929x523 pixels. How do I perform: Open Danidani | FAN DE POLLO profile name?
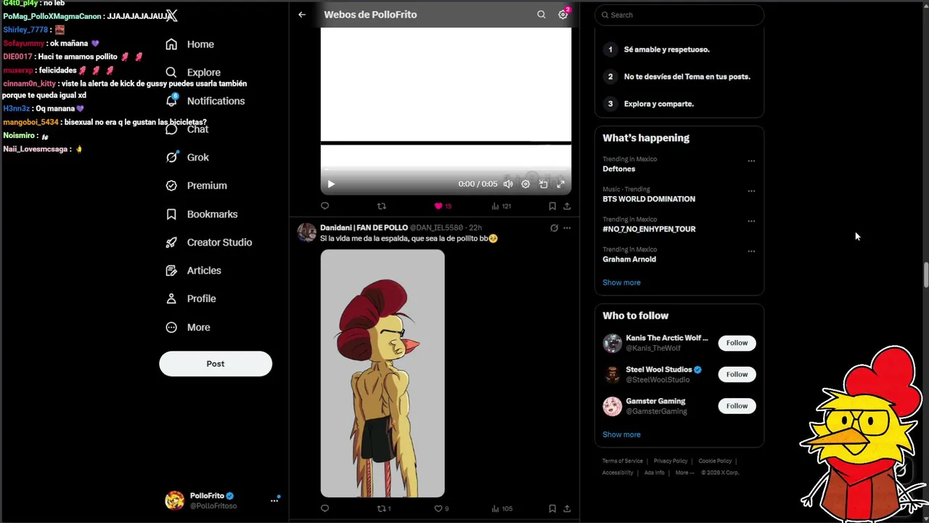tap(364, 228)
